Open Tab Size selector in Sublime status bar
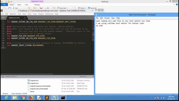This screenshot has height=101, width=179. point(83,77)
